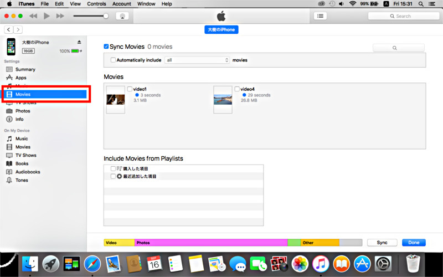Open the Controls menu
The image size is (443, 277).
click(x=96, y=4)
